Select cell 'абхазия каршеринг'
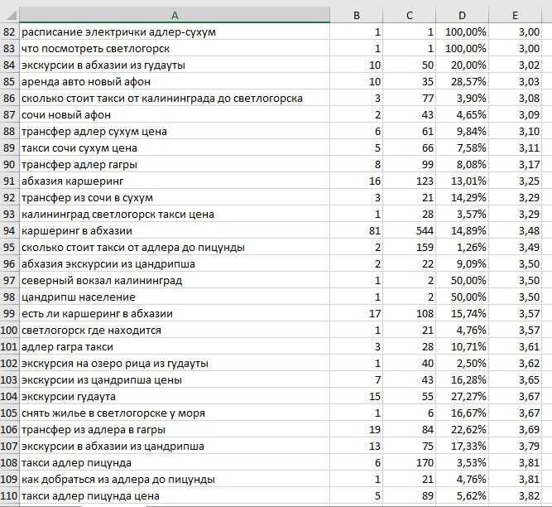 [175, 181]
